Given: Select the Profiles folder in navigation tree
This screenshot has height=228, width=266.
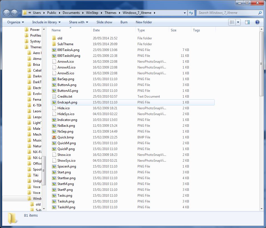Looking at the screenshot, I should tap(35, 36).
